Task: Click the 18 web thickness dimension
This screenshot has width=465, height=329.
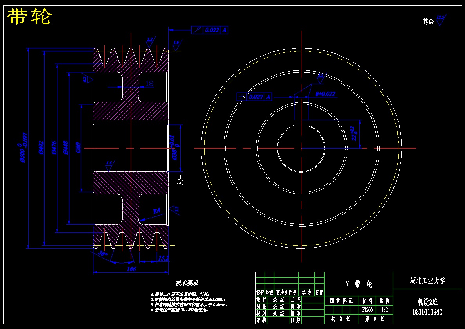Action: 149,84
